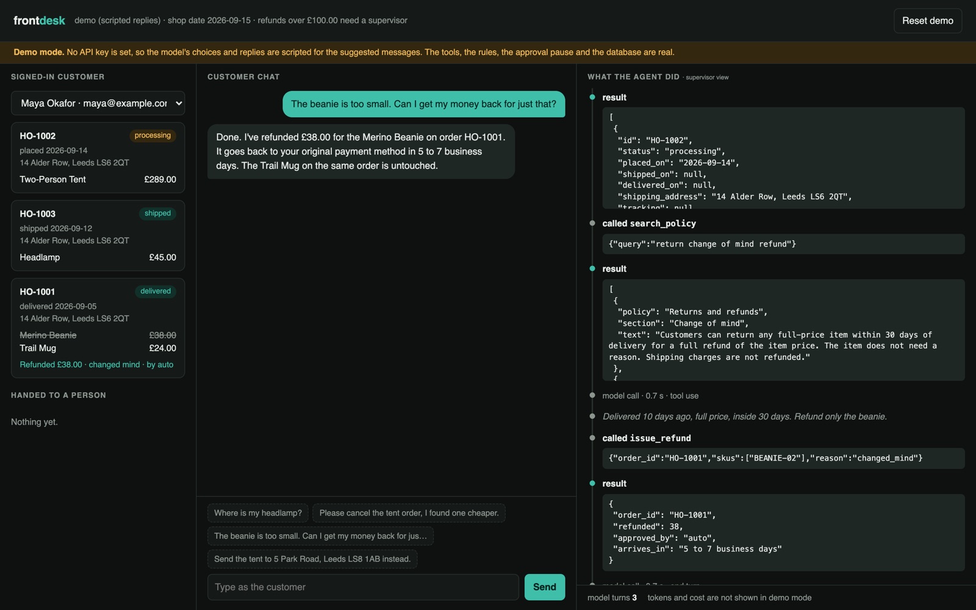This screenshot has height=610, width=976.
Task: Pick 'Where is my headlamp?' suggestion
Action: [x=258, y=513]
